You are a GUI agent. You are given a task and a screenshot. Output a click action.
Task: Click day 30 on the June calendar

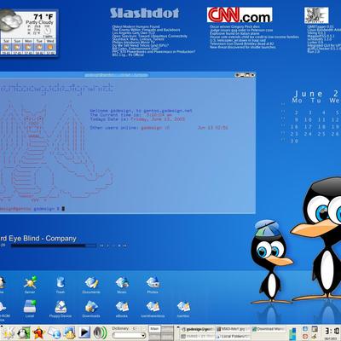[x=295, y=141]
